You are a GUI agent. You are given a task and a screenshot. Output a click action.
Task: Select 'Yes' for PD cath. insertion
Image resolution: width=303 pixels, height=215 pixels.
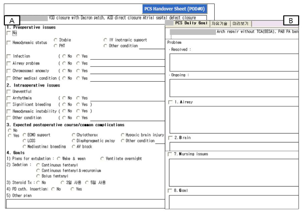[x=72, y=189]
